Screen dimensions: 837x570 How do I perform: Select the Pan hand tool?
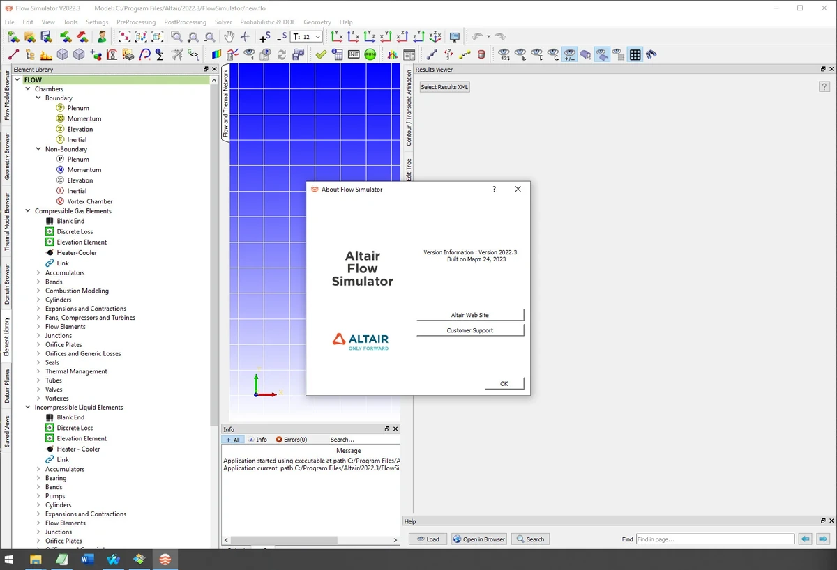point(229,36)
